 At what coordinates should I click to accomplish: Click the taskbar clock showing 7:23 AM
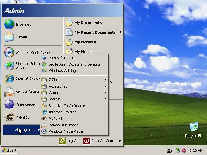(196, 150)
